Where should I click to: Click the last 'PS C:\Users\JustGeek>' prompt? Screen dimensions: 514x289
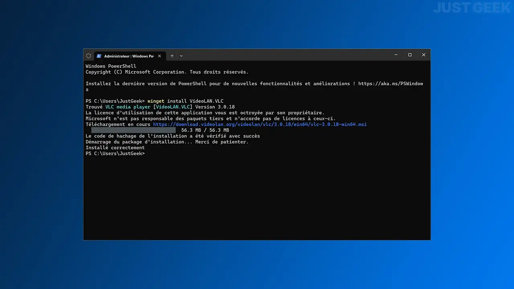pyautogui.click(x=115, y=154)
